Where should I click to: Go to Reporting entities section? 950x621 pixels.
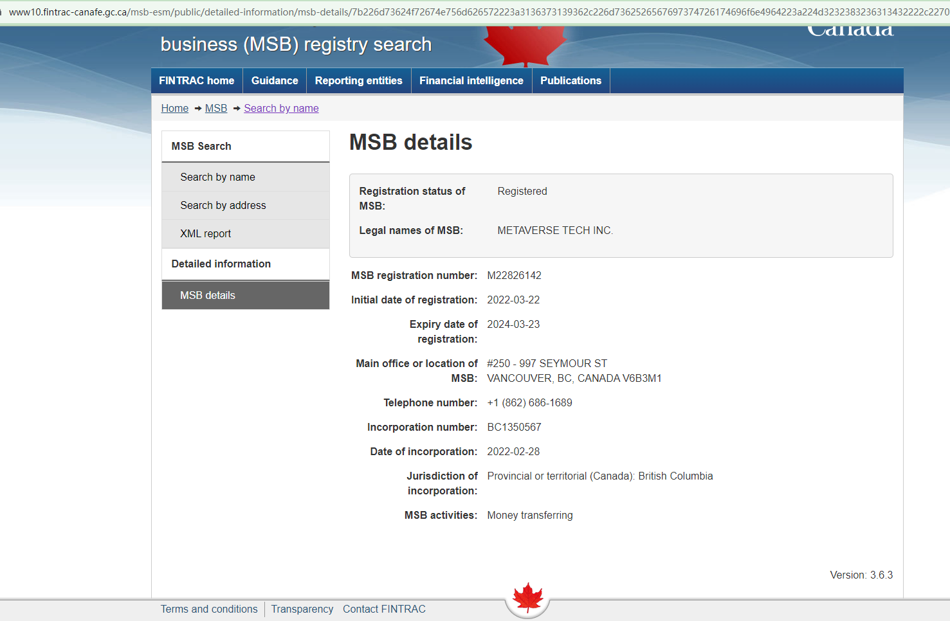pyautogui.click(x=359, y=81)
